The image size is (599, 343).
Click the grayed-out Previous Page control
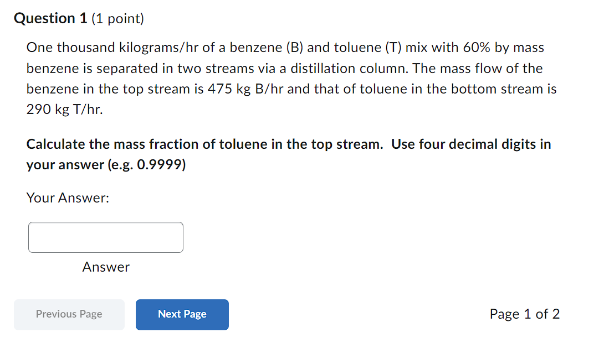click(69, 314)
